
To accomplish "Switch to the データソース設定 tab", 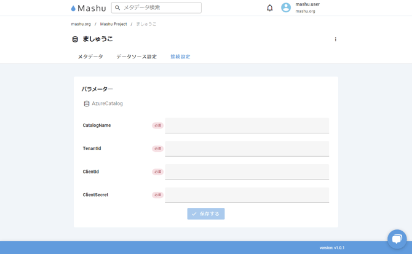I will (137, 57).
